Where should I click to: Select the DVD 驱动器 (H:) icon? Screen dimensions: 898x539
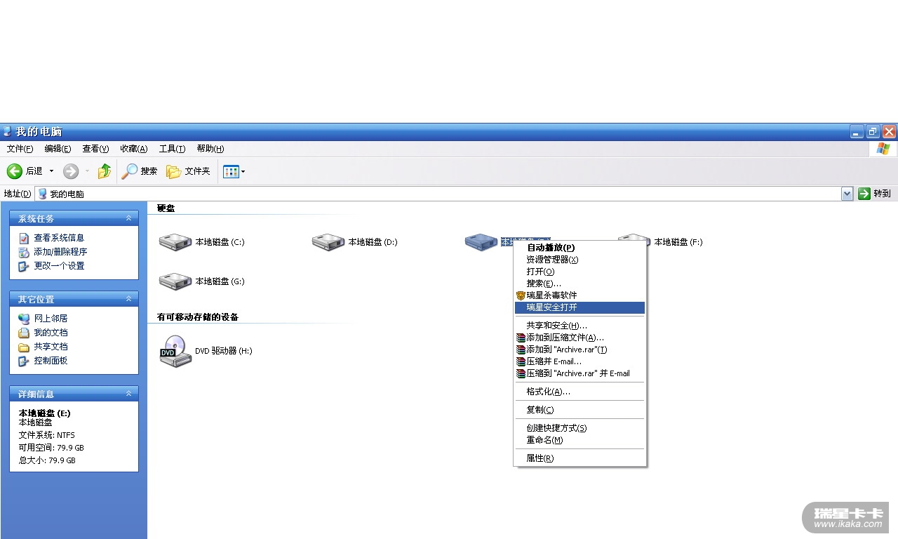point(175,351)
